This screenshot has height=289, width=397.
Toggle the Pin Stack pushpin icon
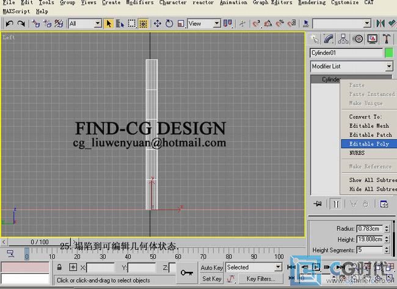tap(318, 203)
